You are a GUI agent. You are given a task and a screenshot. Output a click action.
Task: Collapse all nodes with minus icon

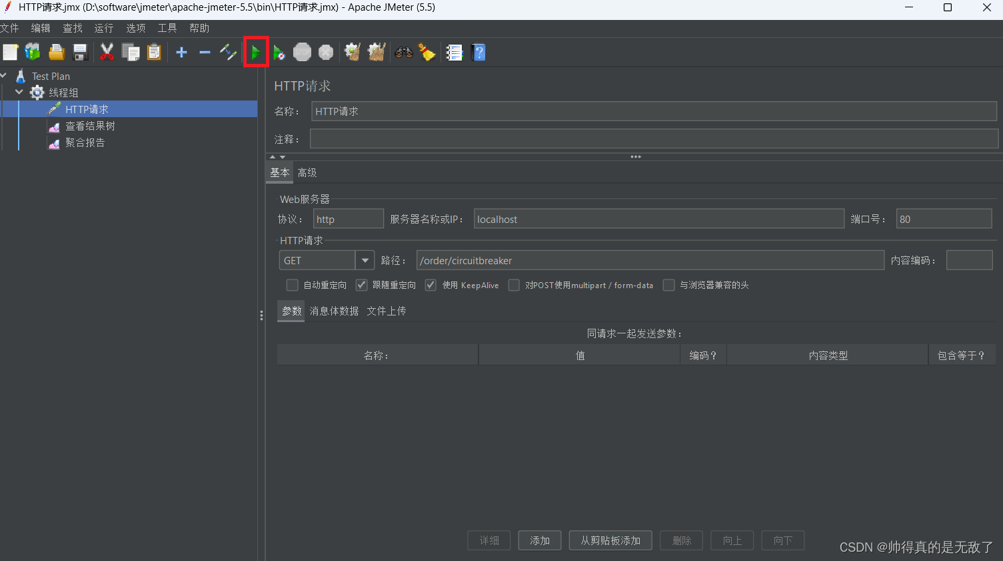click(x=205, y=52)
